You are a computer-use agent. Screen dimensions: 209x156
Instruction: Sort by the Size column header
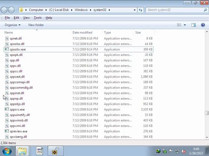click(x=138, y=32)
